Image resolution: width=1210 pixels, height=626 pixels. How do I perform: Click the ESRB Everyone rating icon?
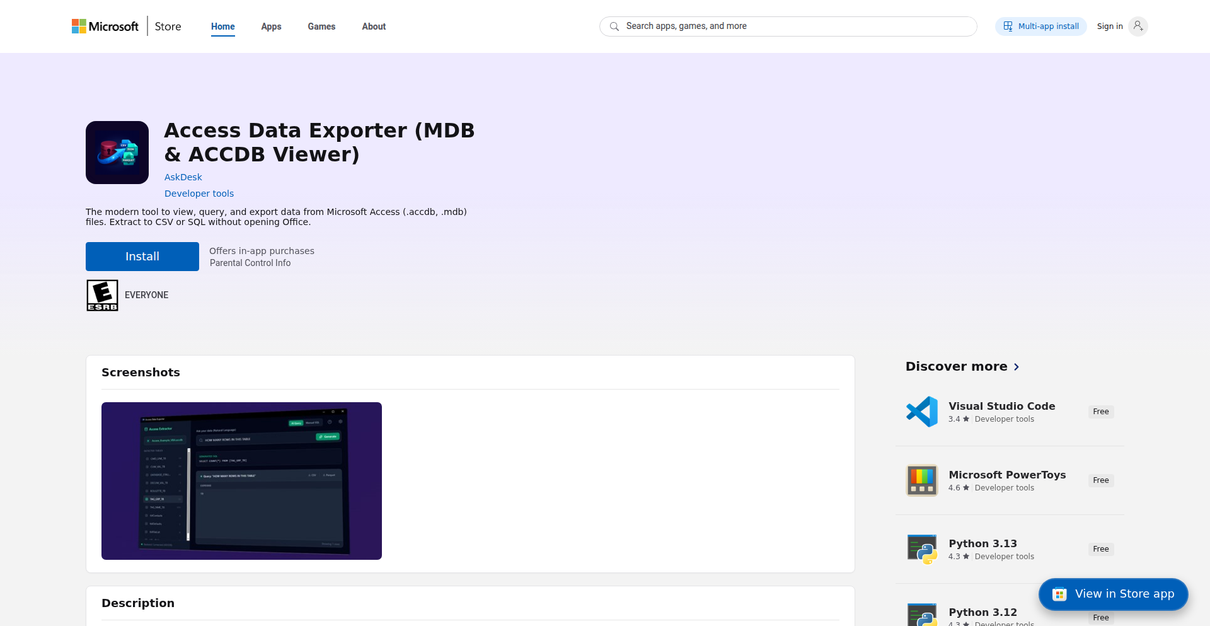(101, 294)
